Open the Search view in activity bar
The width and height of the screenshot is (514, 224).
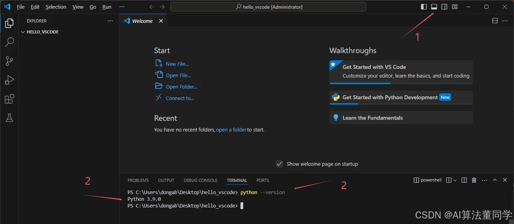pos(9,42)
